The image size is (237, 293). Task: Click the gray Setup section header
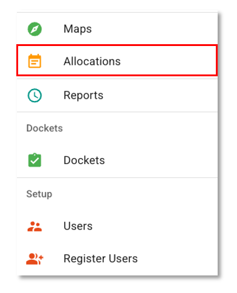click(39, 194)
